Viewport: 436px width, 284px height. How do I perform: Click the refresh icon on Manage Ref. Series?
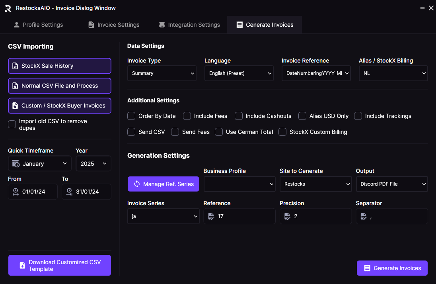pyautogui.click(x=137, y=184)
